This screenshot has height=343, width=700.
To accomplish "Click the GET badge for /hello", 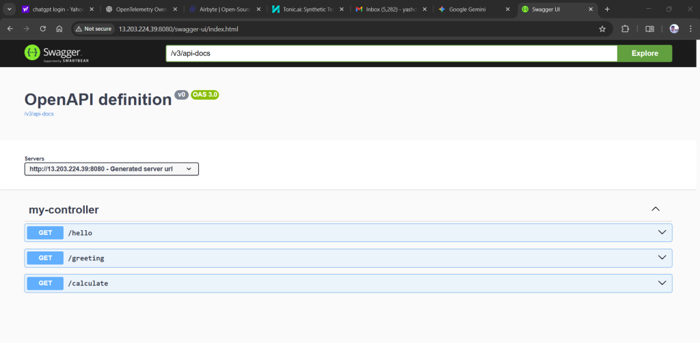I will (45, 233).
